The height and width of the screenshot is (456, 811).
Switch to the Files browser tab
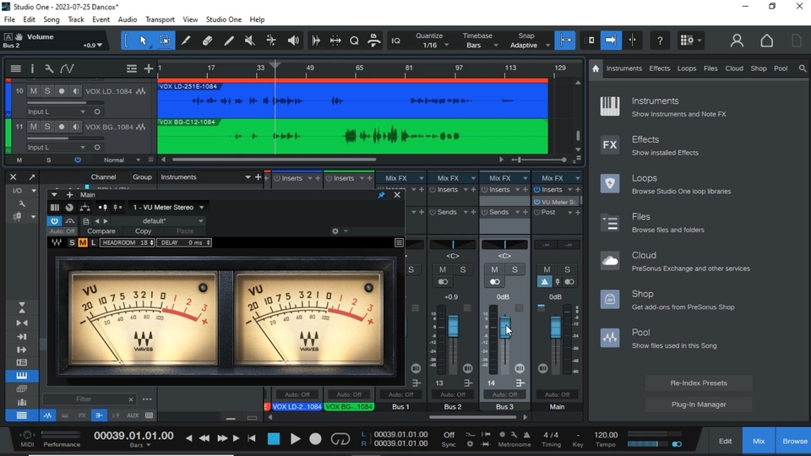[710, 68]
